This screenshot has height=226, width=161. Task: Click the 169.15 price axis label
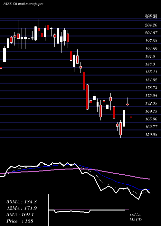[x=151, y=111]
